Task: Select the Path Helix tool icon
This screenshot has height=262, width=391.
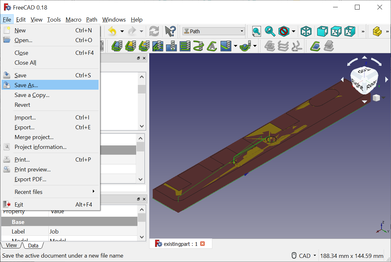Action: click(x=199, y=46)
